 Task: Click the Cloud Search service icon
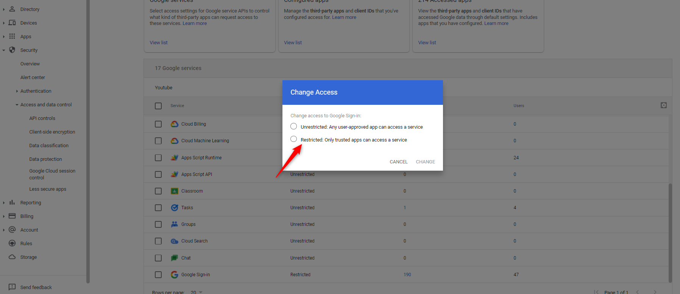point(175,241)
